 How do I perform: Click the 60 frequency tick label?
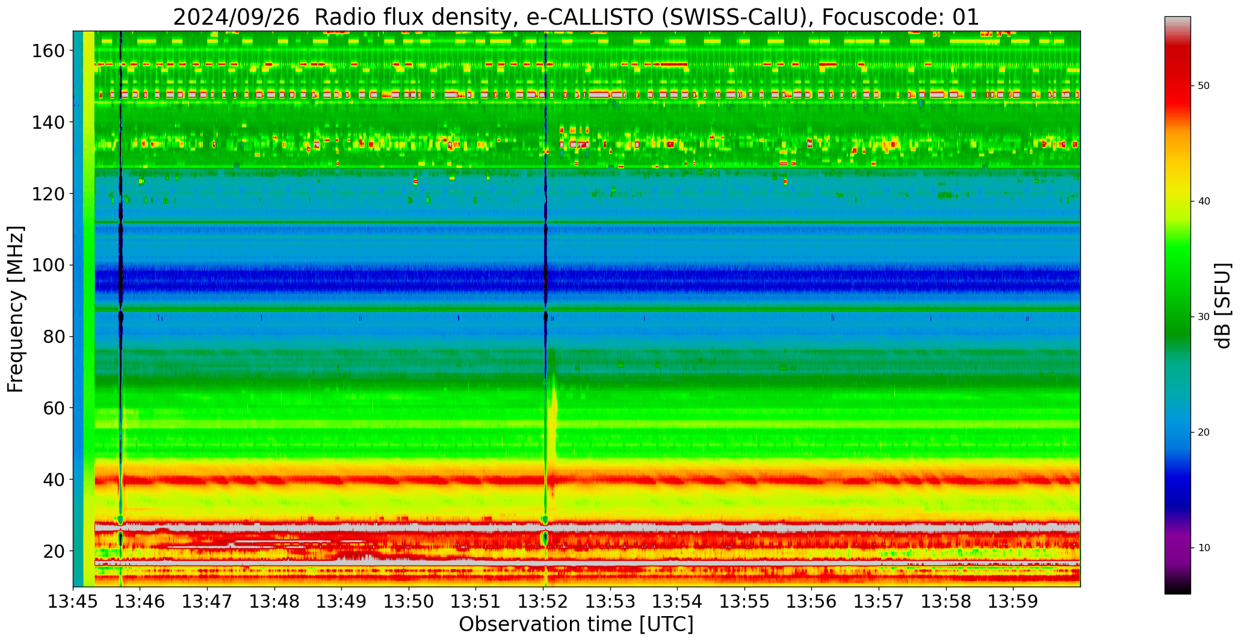[x=54, y=408]
